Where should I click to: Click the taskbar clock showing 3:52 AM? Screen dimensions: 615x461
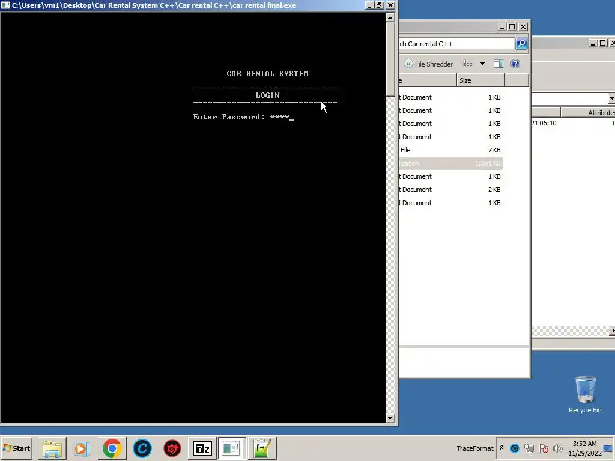coord(584,448)
